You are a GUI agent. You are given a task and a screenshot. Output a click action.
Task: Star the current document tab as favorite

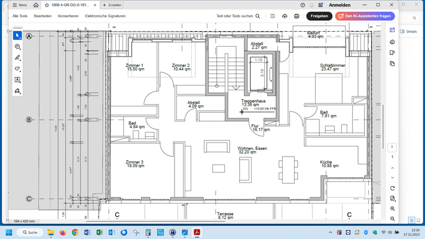pos(46,5)
